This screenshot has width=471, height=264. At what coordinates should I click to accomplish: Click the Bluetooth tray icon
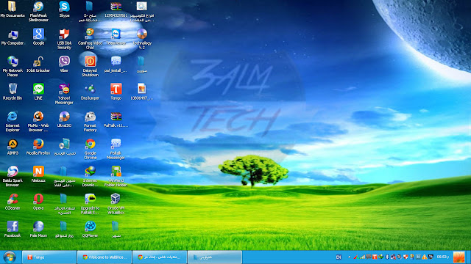point(387,257)
